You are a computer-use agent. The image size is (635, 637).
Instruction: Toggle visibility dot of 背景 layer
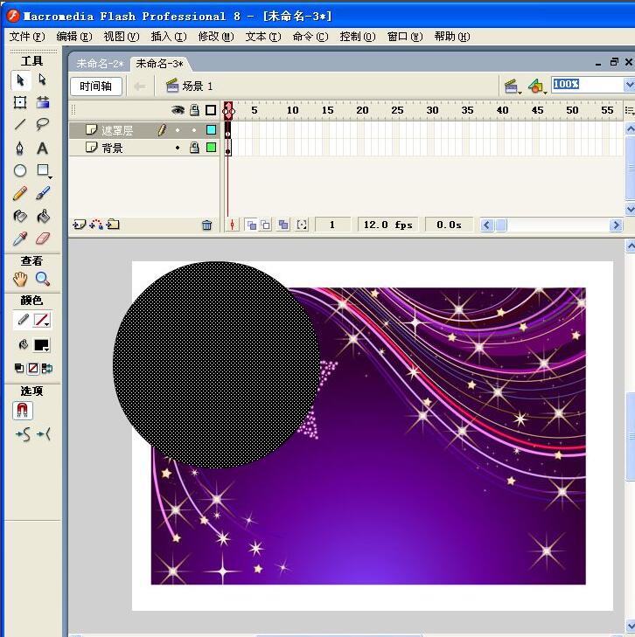(x=178, y=148)
